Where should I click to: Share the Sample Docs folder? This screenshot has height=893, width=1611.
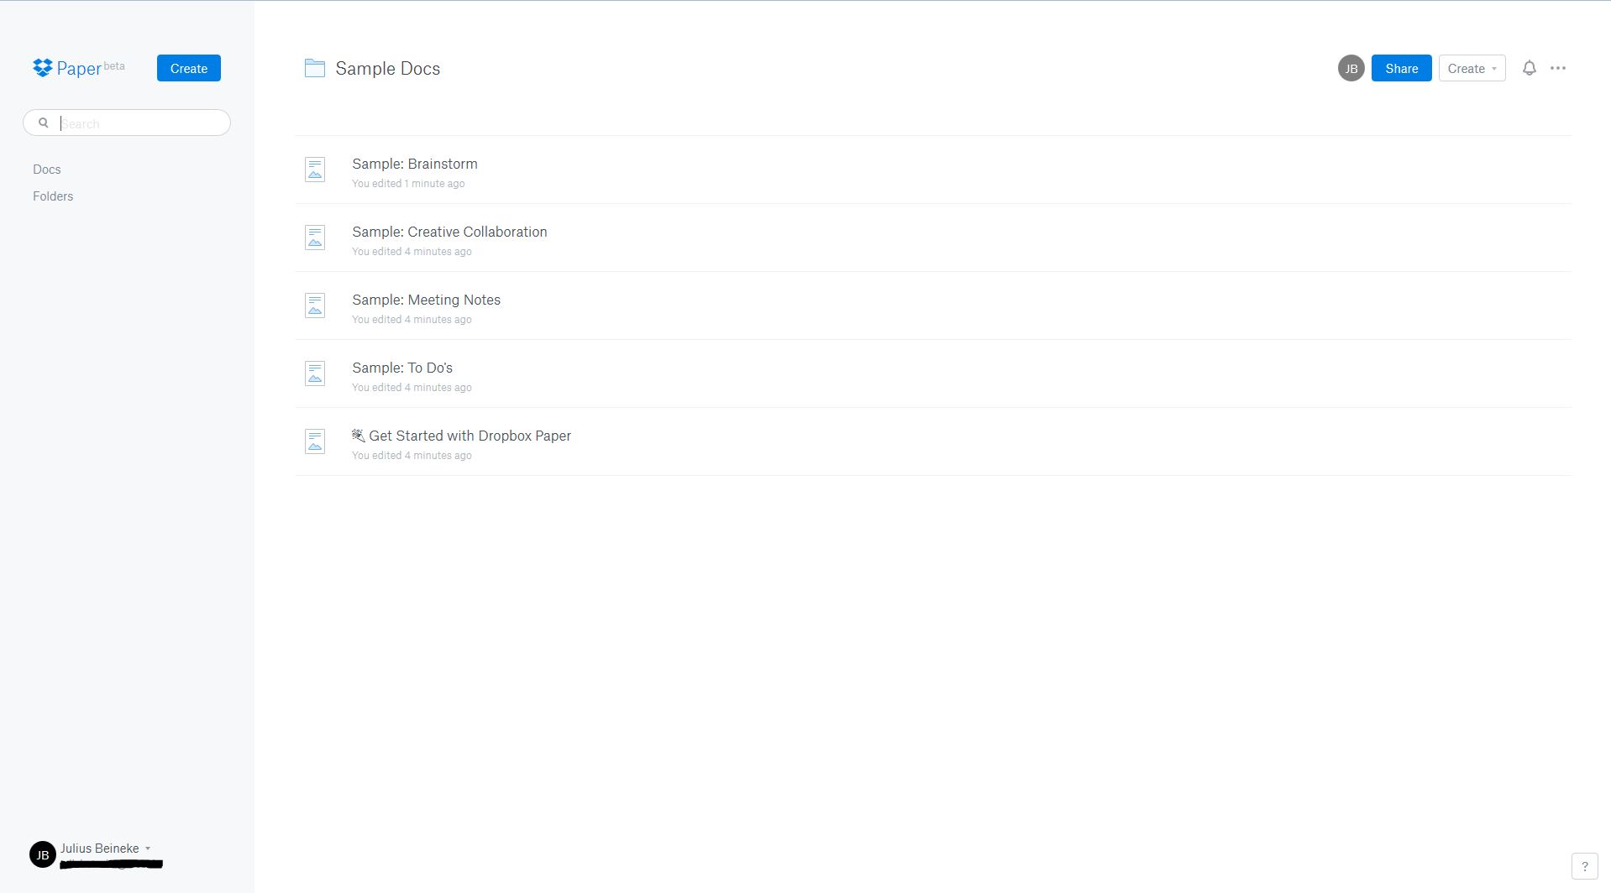coord(1401,68)
